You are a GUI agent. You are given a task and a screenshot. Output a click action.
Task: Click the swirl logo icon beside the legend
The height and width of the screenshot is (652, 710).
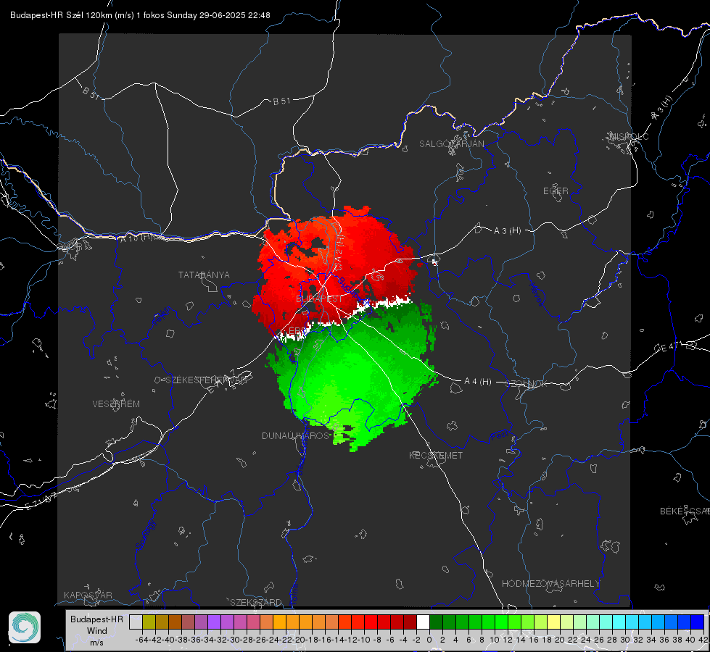click(25, 627)
